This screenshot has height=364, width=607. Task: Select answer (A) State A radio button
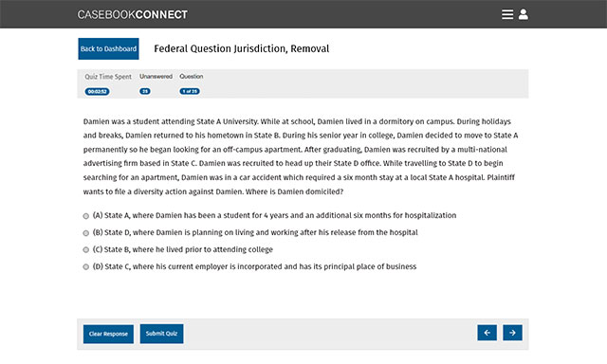point(86,216)
